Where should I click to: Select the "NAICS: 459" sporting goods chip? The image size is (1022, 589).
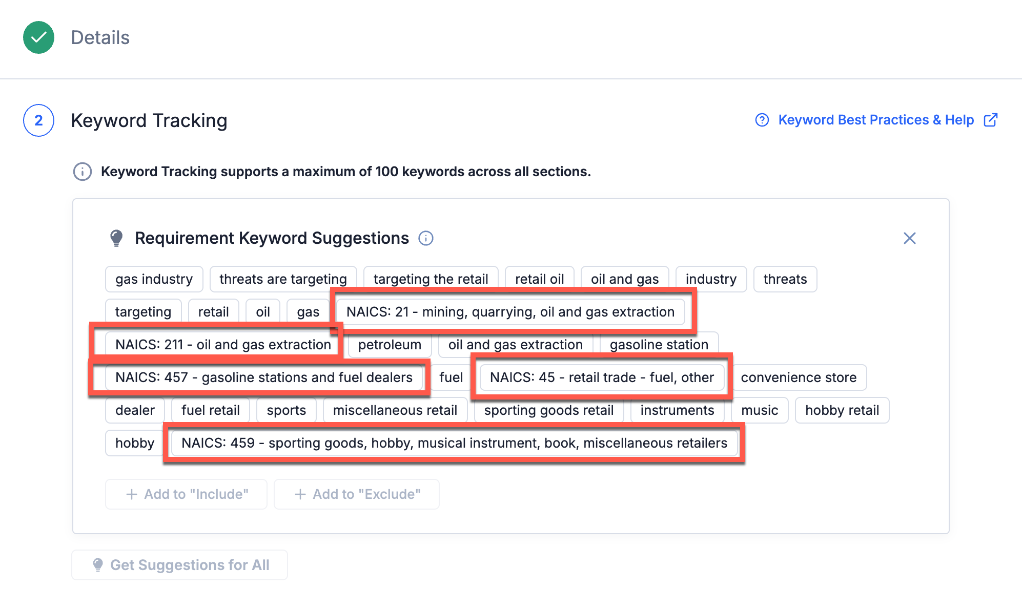(454, 443)
